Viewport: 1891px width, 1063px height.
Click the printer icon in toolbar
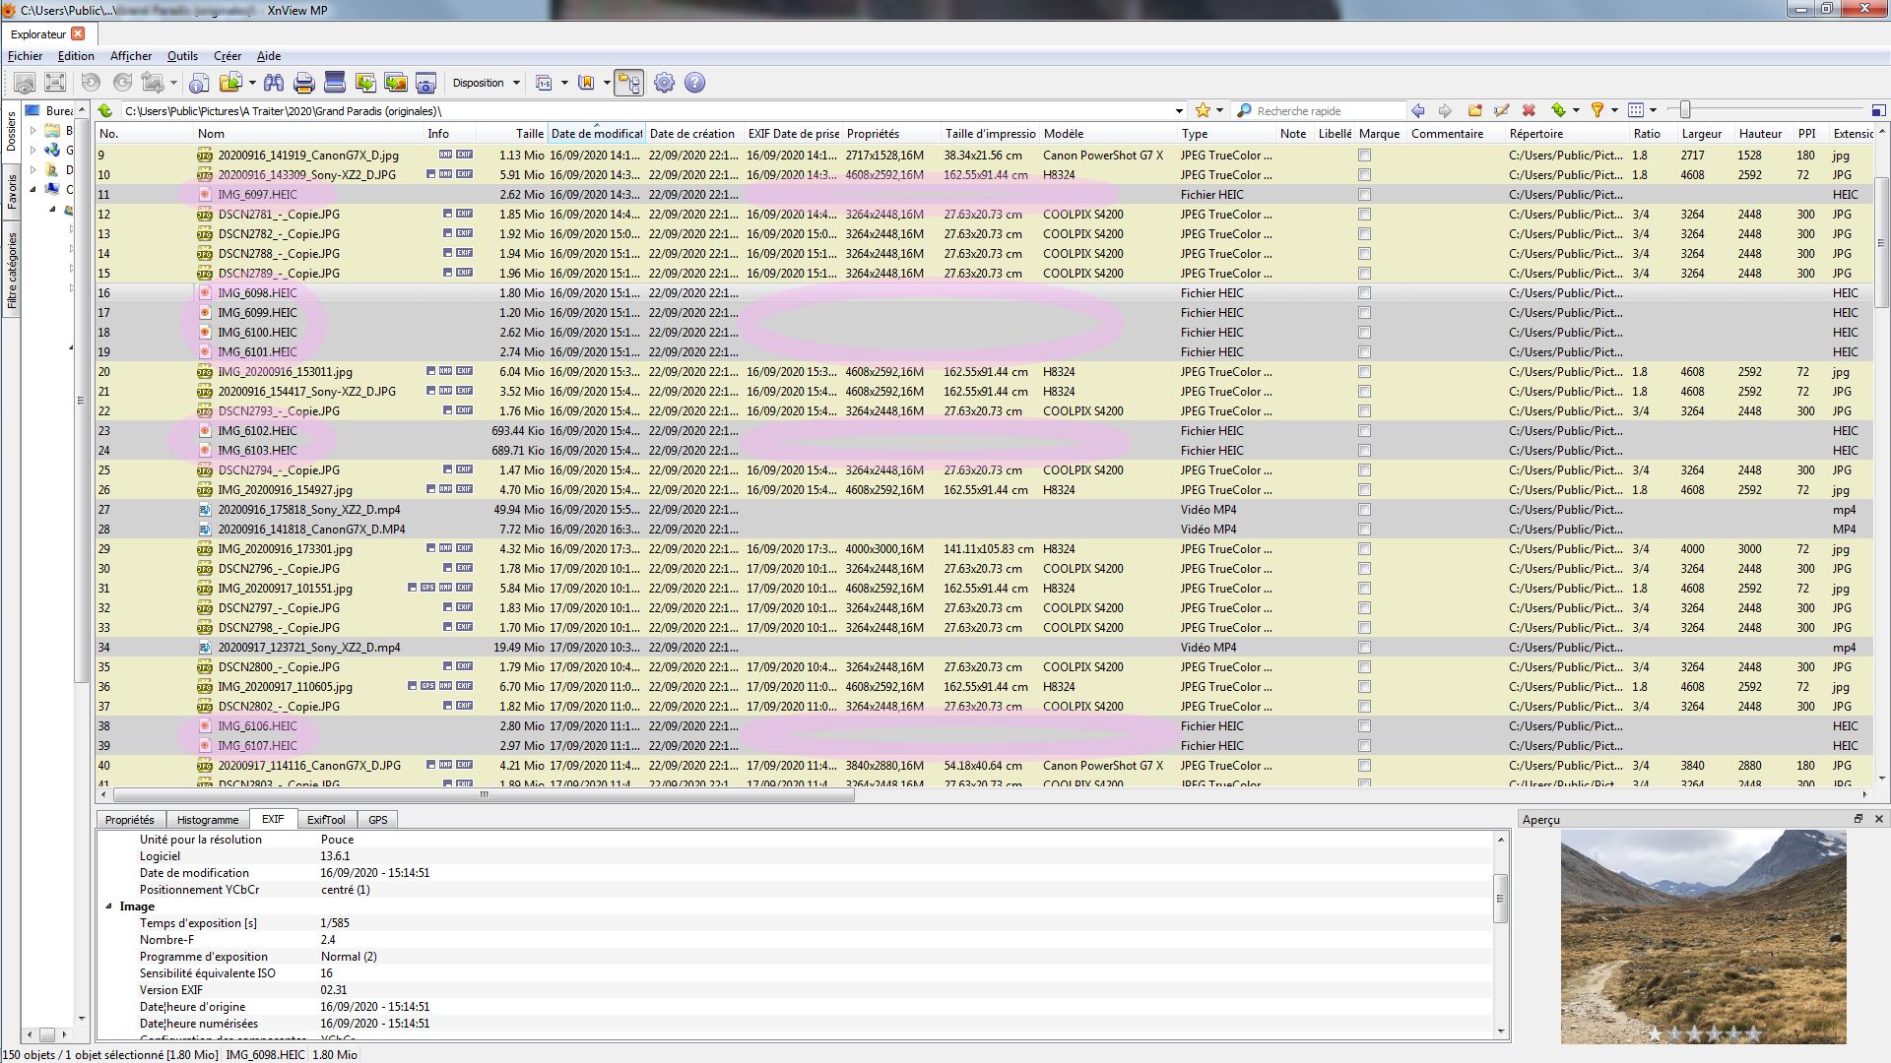point(304,83)
